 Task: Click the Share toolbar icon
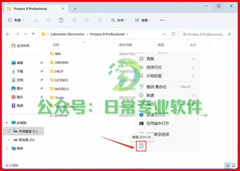(x=87, y=20)
